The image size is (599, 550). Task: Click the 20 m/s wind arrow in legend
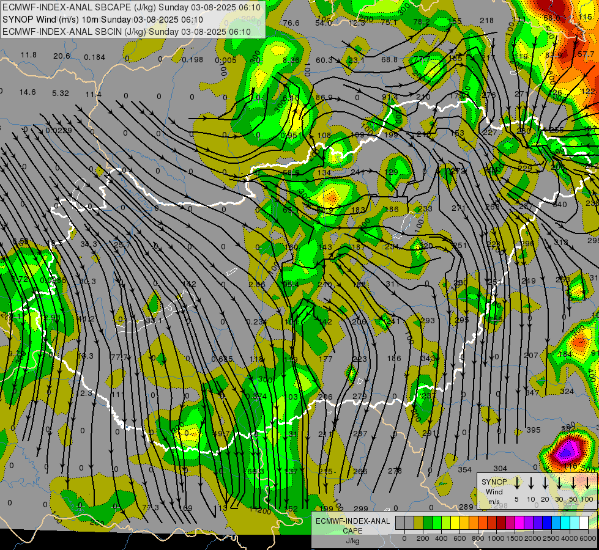point(545,483)
